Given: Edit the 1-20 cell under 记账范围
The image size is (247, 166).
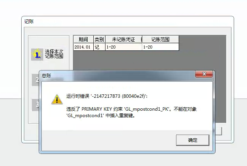Looking at the screenshot, I should coord(160,47).
